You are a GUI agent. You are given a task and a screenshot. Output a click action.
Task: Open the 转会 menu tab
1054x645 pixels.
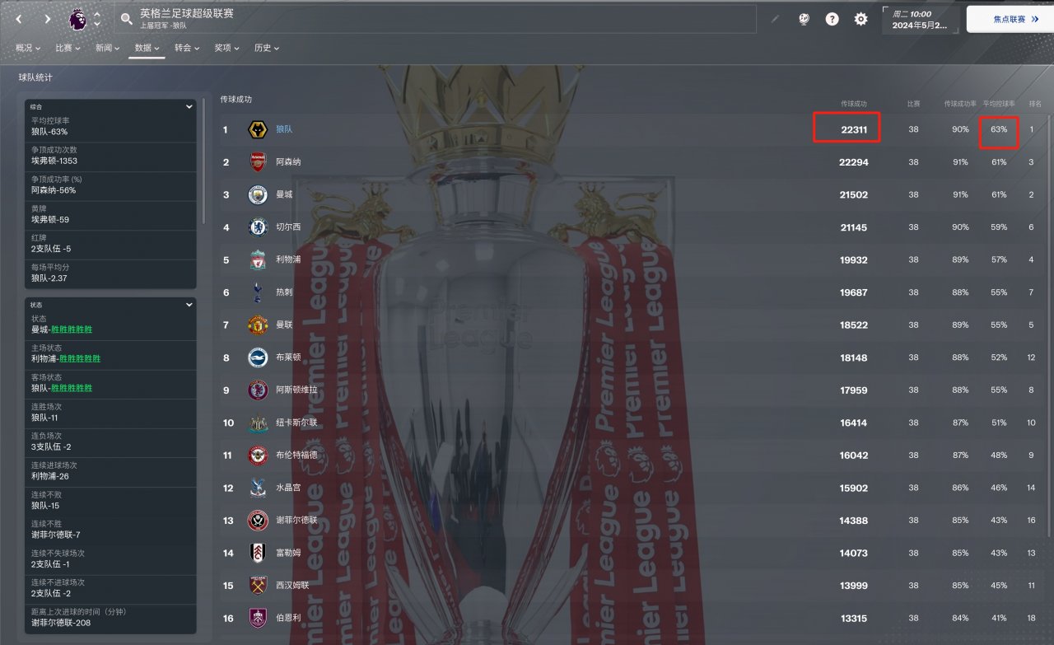(186, 48)
